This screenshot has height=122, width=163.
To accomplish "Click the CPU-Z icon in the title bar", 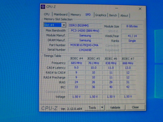I will (x=43, y=7).
